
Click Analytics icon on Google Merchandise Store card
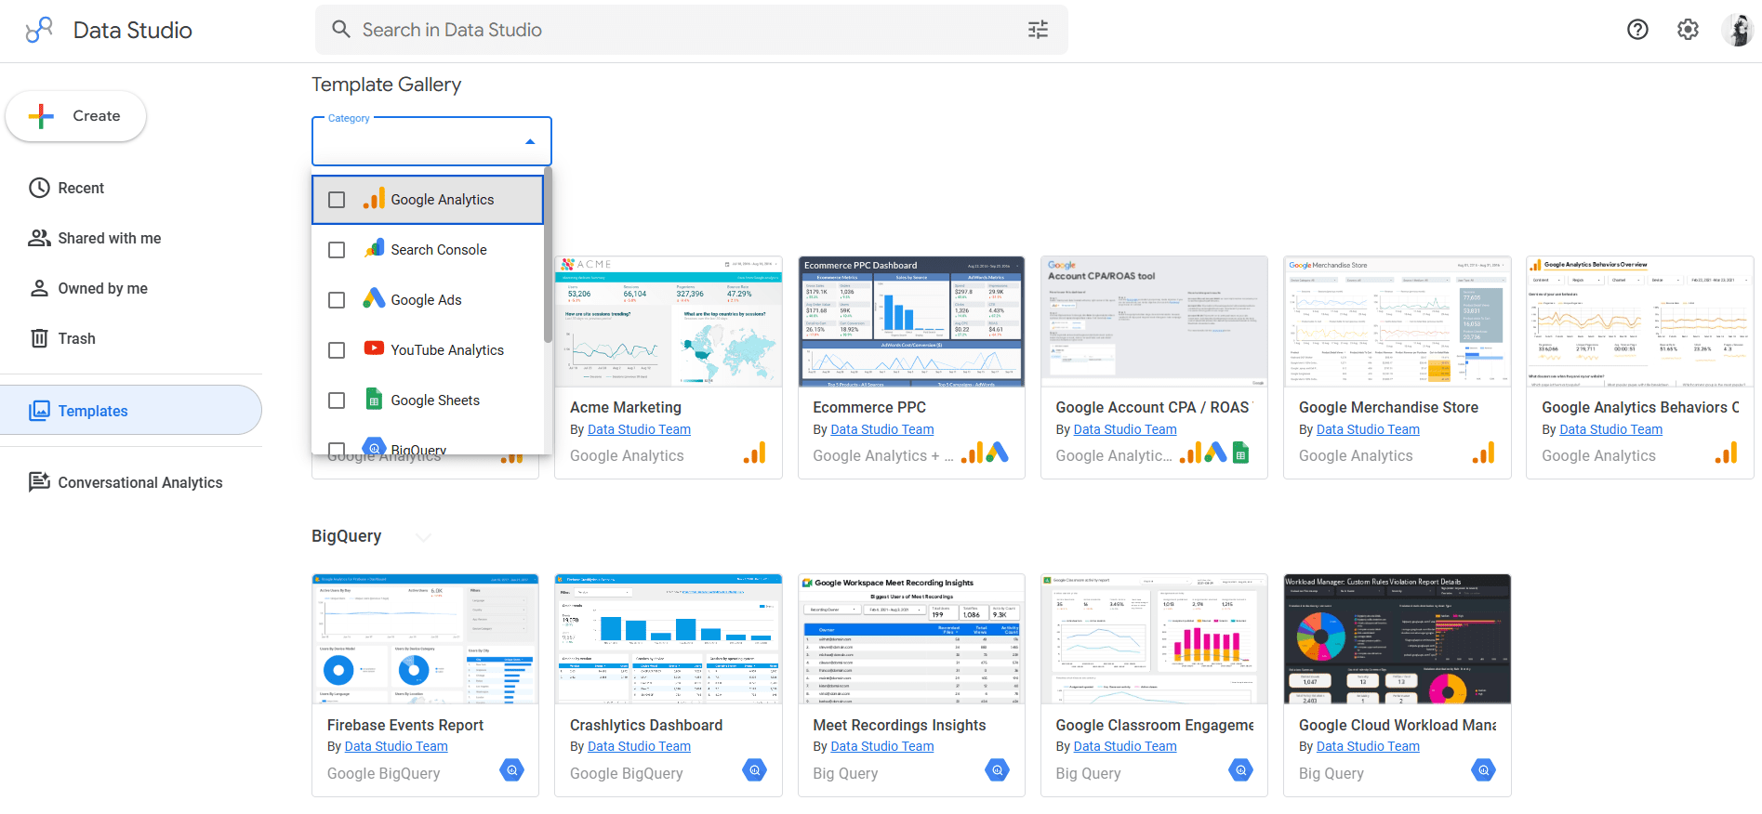1484,453
